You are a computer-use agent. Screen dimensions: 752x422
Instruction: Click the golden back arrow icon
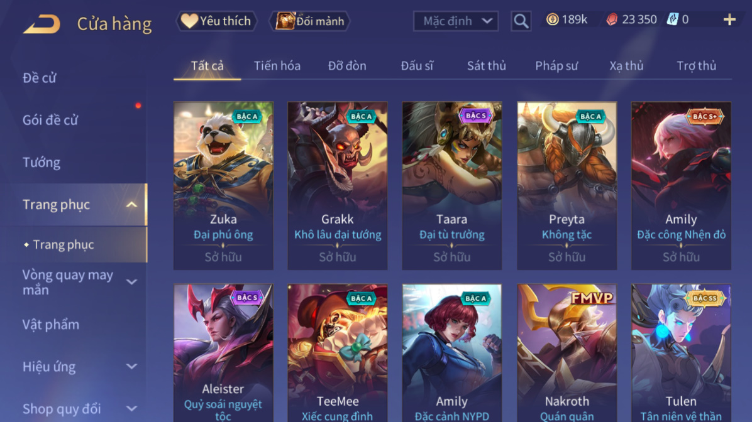coord(41,23)
